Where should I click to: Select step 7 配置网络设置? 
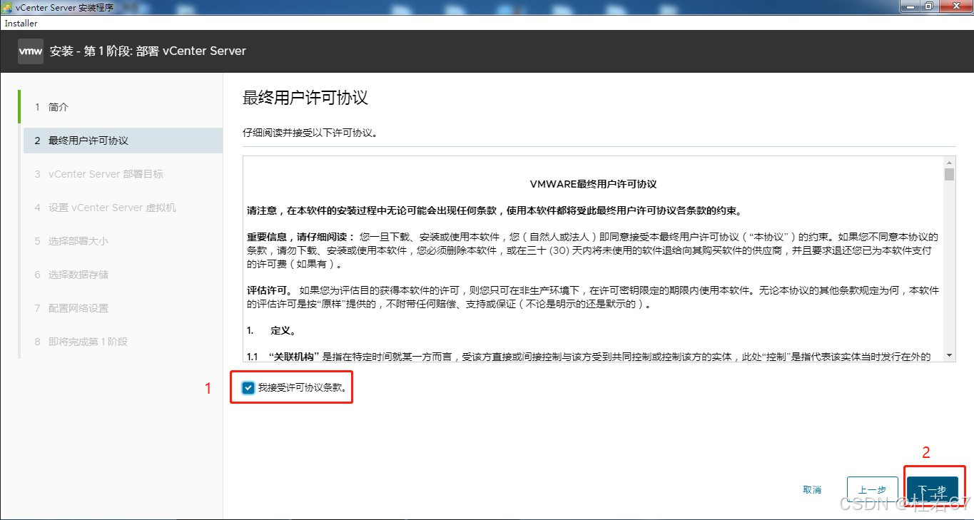pyautogui.click(x=123, y=308)
